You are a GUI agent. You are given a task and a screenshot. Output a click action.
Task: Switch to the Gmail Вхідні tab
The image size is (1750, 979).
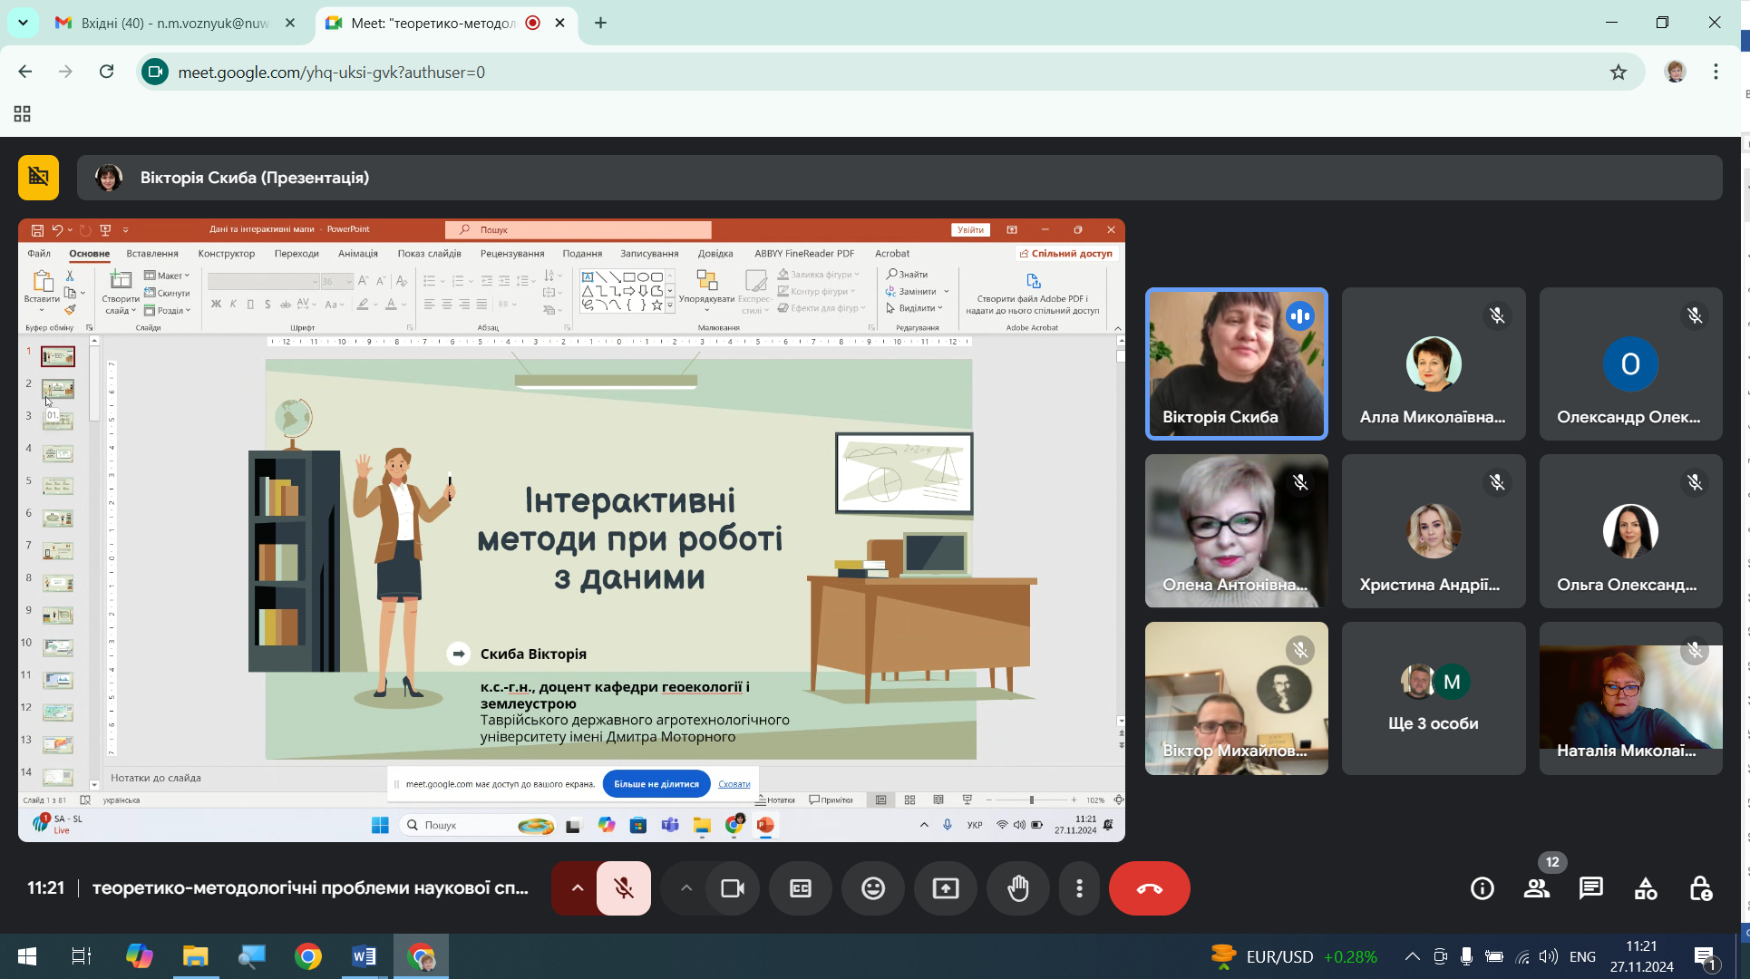coord(174,23)
